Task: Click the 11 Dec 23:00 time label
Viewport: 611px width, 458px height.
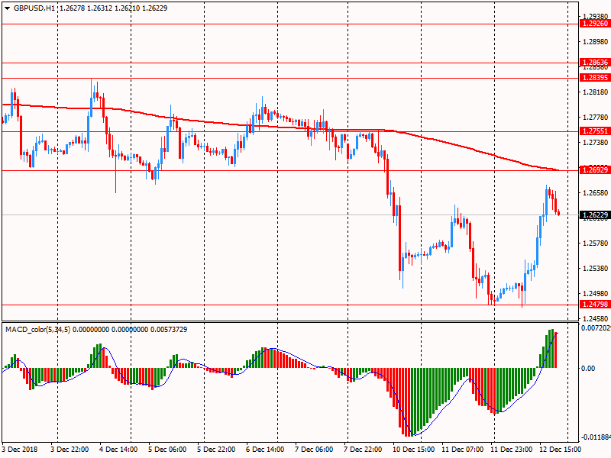Action: [510, 450]
